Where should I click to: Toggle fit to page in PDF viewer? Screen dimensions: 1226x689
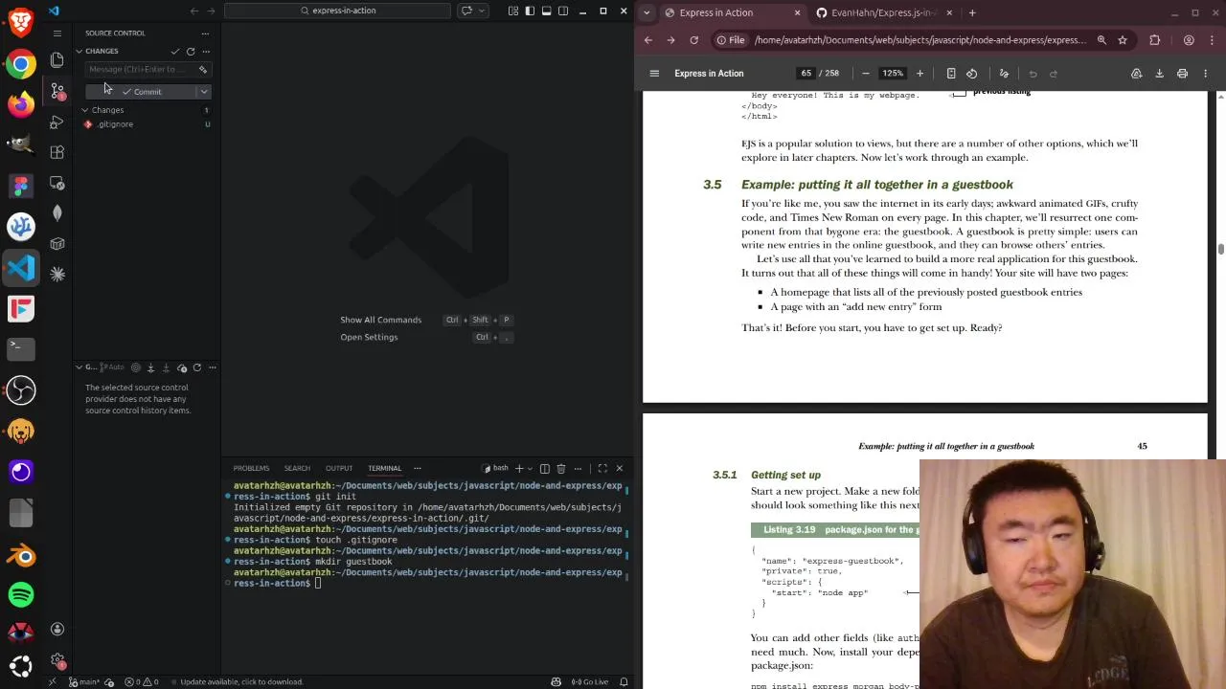950,74
